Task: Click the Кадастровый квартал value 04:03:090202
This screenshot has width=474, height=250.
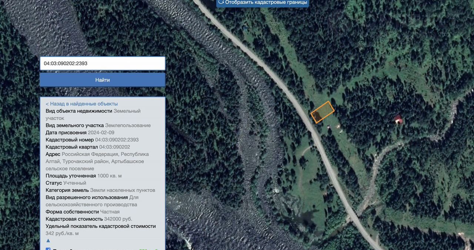Action: point(114,147)
